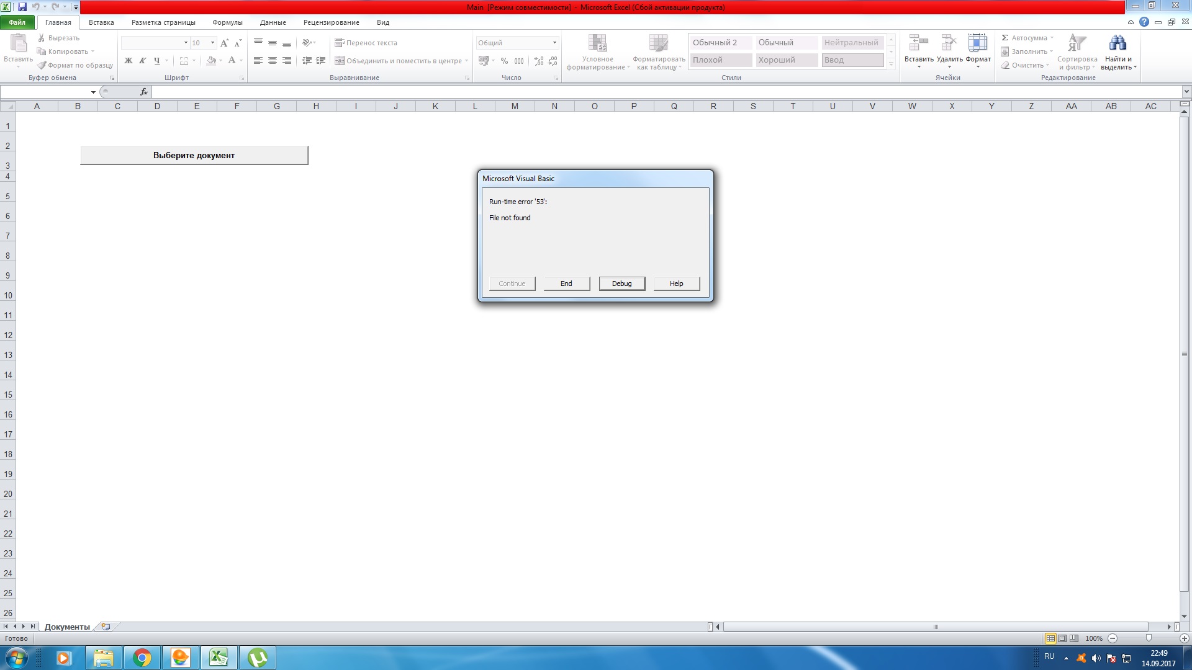Expand the cell styles gallery
The width and height of the screenshot is (1192, 670).
(891, 64)
